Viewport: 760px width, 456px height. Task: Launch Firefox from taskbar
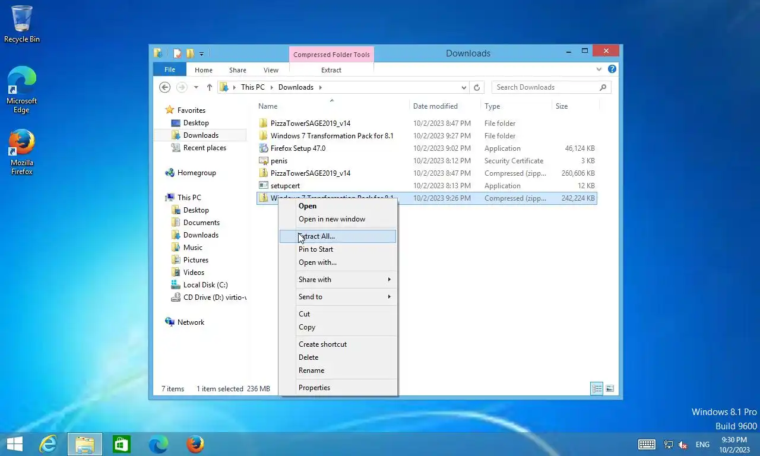195,444
